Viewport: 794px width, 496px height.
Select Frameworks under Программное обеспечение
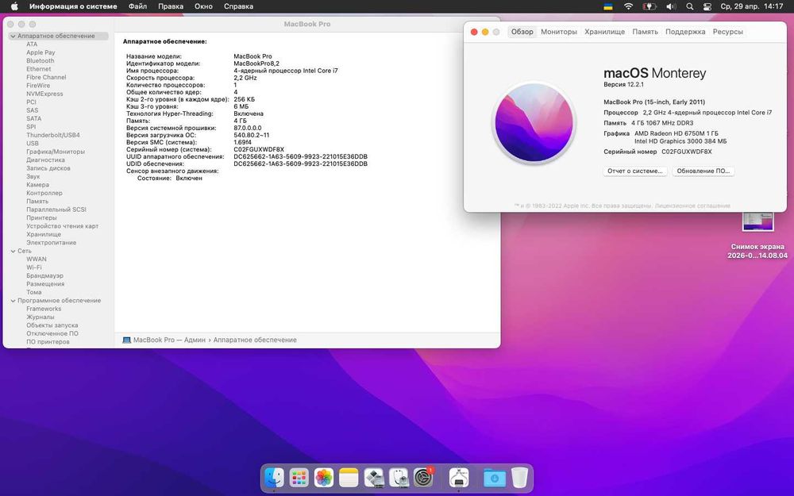[x=44, y=309]
